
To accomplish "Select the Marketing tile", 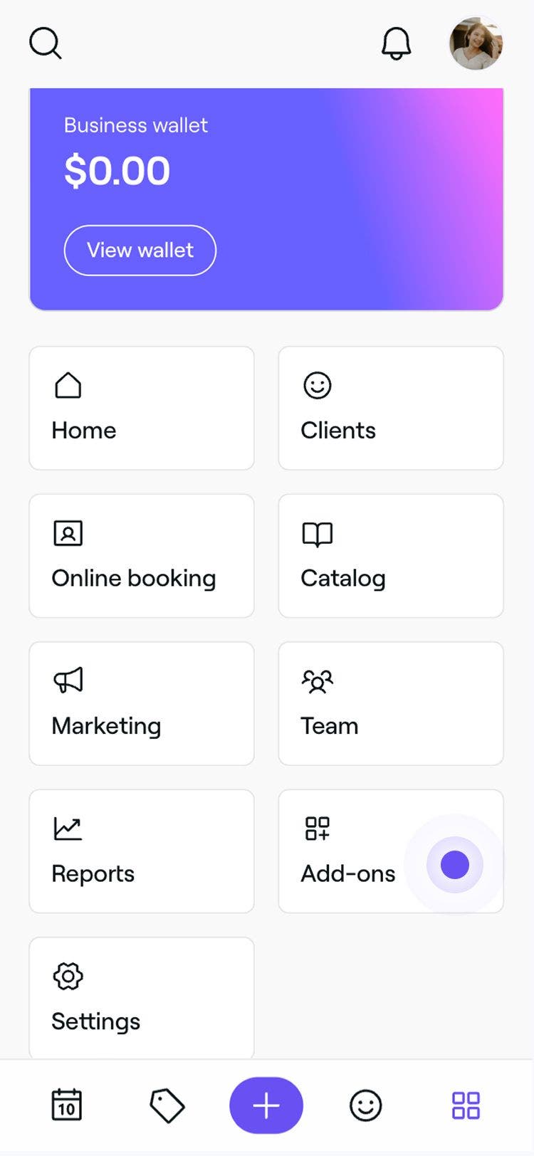I will [141, 703].
